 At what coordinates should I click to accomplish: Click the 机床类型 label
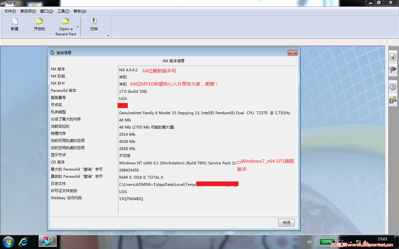(x=58, y=112)
